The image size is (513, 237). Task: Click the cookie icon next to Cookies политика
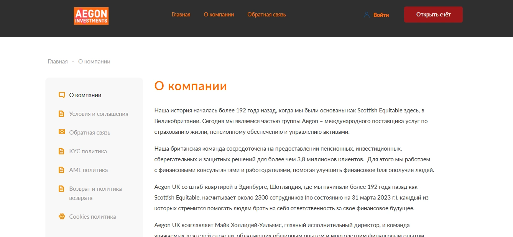click(x=61, y=217)
